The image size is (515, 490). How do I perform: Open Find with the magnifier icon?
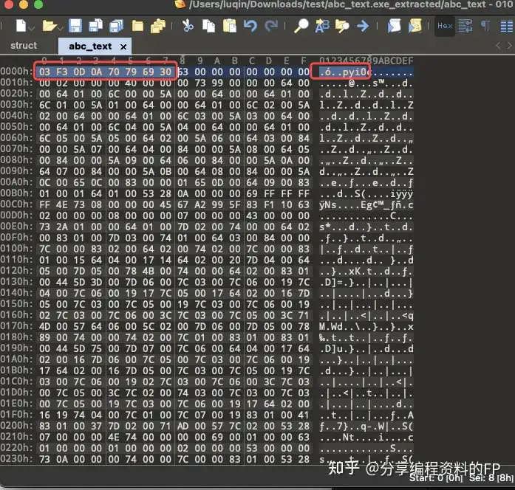pos(301,26)
